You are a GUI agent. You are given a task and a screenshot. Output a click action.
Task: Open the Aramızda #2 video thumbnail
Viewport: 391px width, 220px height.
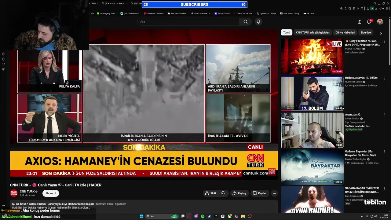pos(312,130)
